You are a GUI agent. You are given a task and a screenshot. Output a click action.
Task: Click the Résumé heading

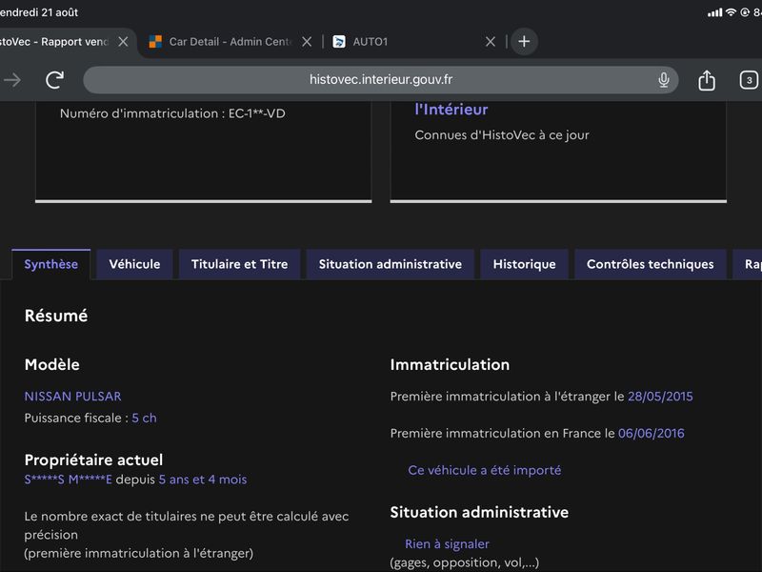coord(56,316)
